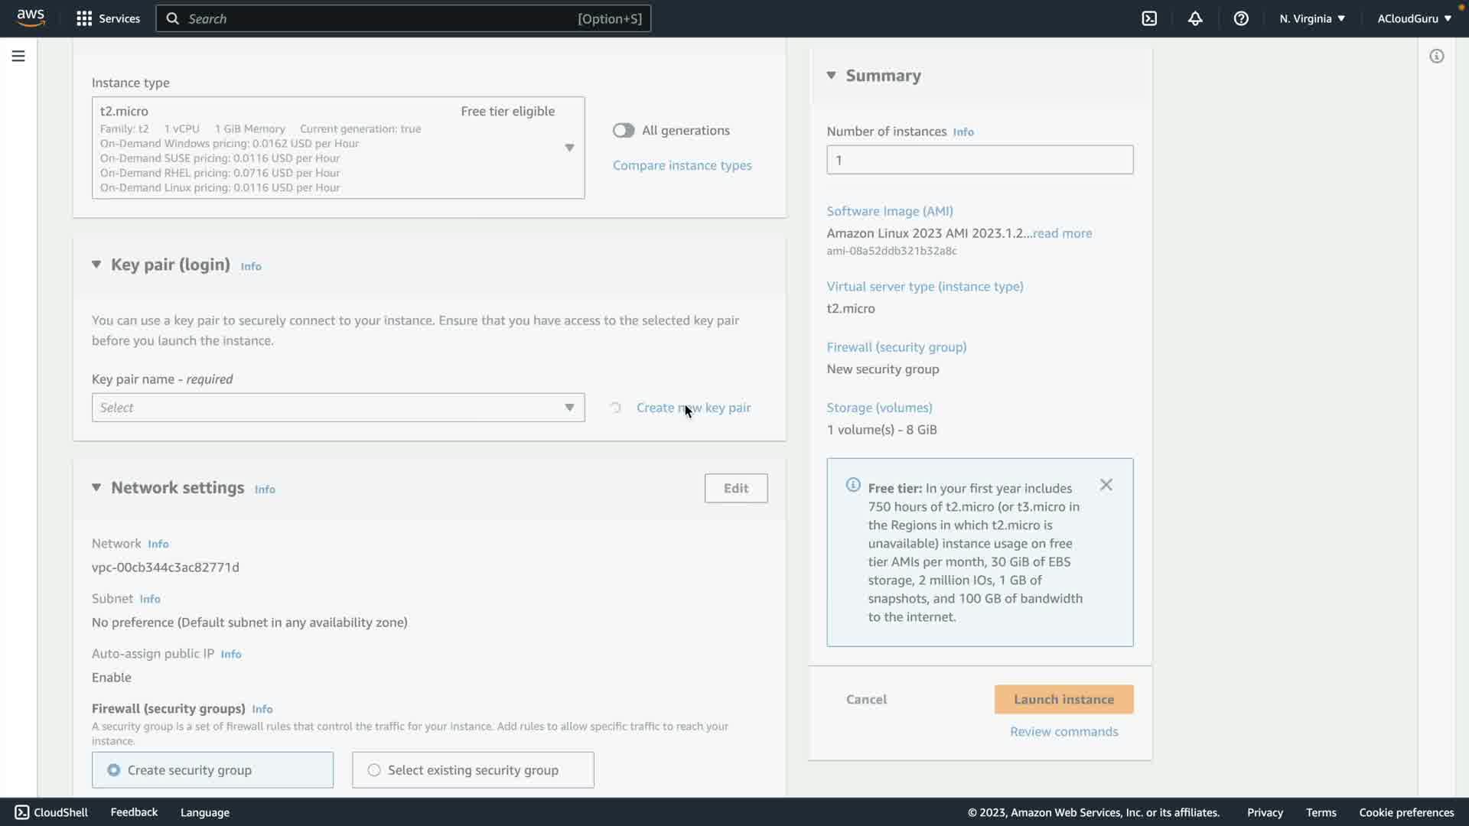The width and height of the screenshot is (1469, 826).
Task: Open notifications bell icon
Action: 1195,18
